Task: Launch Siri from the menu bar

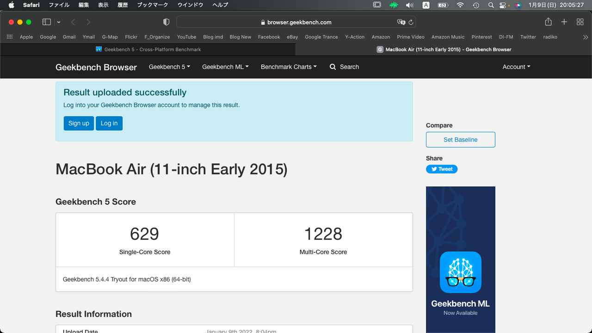Action: 518,5
